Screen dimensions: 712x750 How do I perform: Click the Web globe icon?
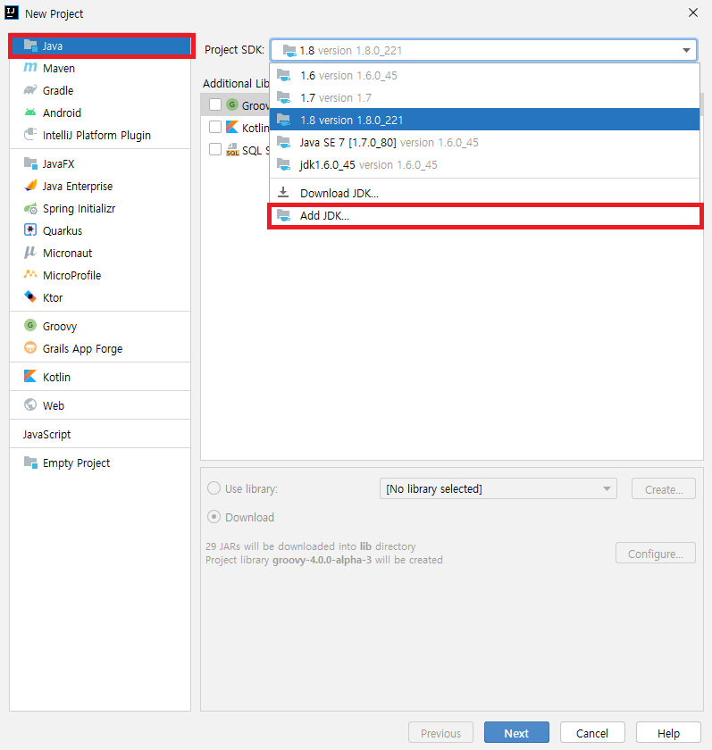30,404
